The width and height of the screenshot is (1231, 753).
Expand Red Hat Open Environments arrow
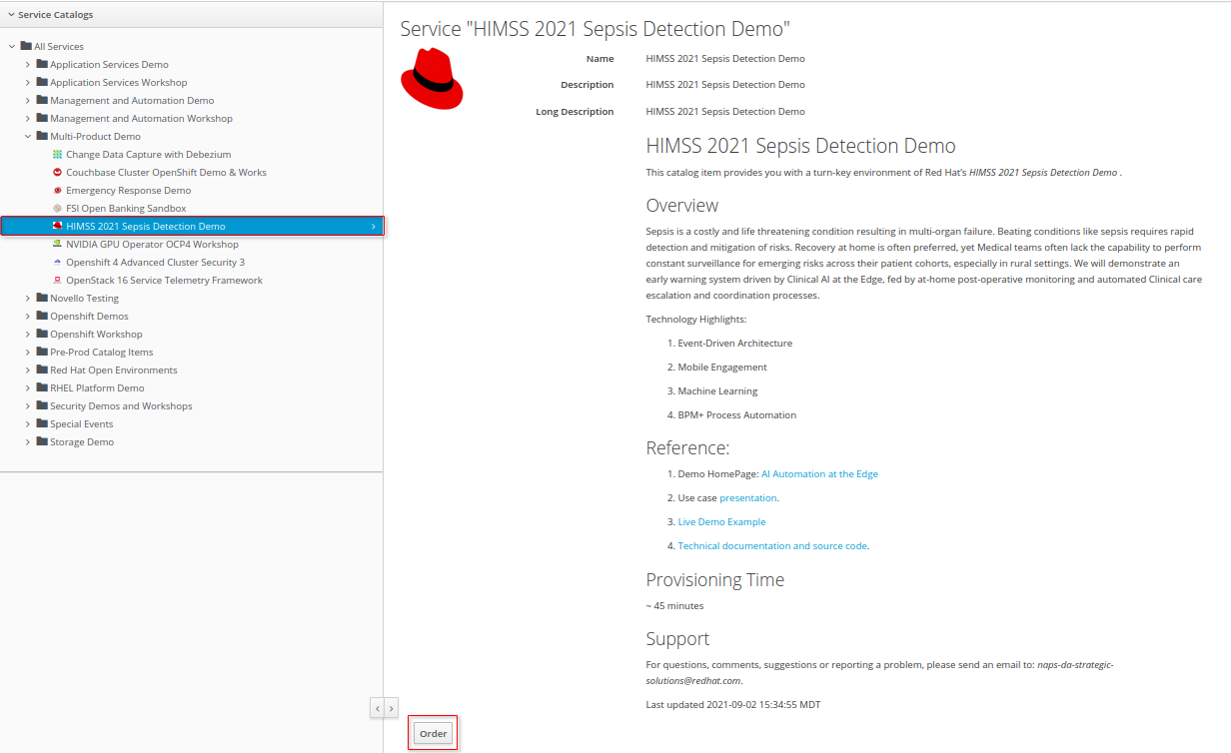coord(28,371)
